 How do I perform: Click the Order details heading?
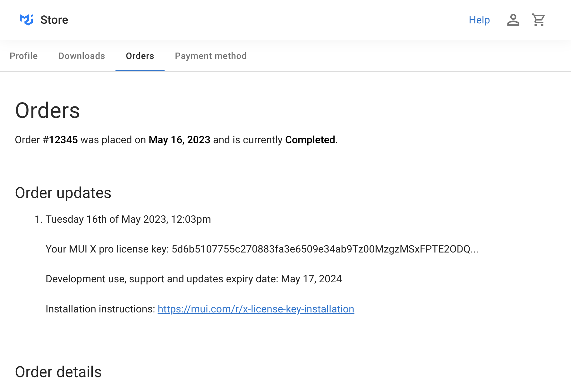(x=58, y=372)
